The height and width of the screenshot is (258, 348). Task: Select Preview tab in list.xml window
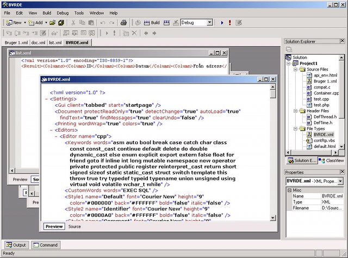[x=20, y=179]
